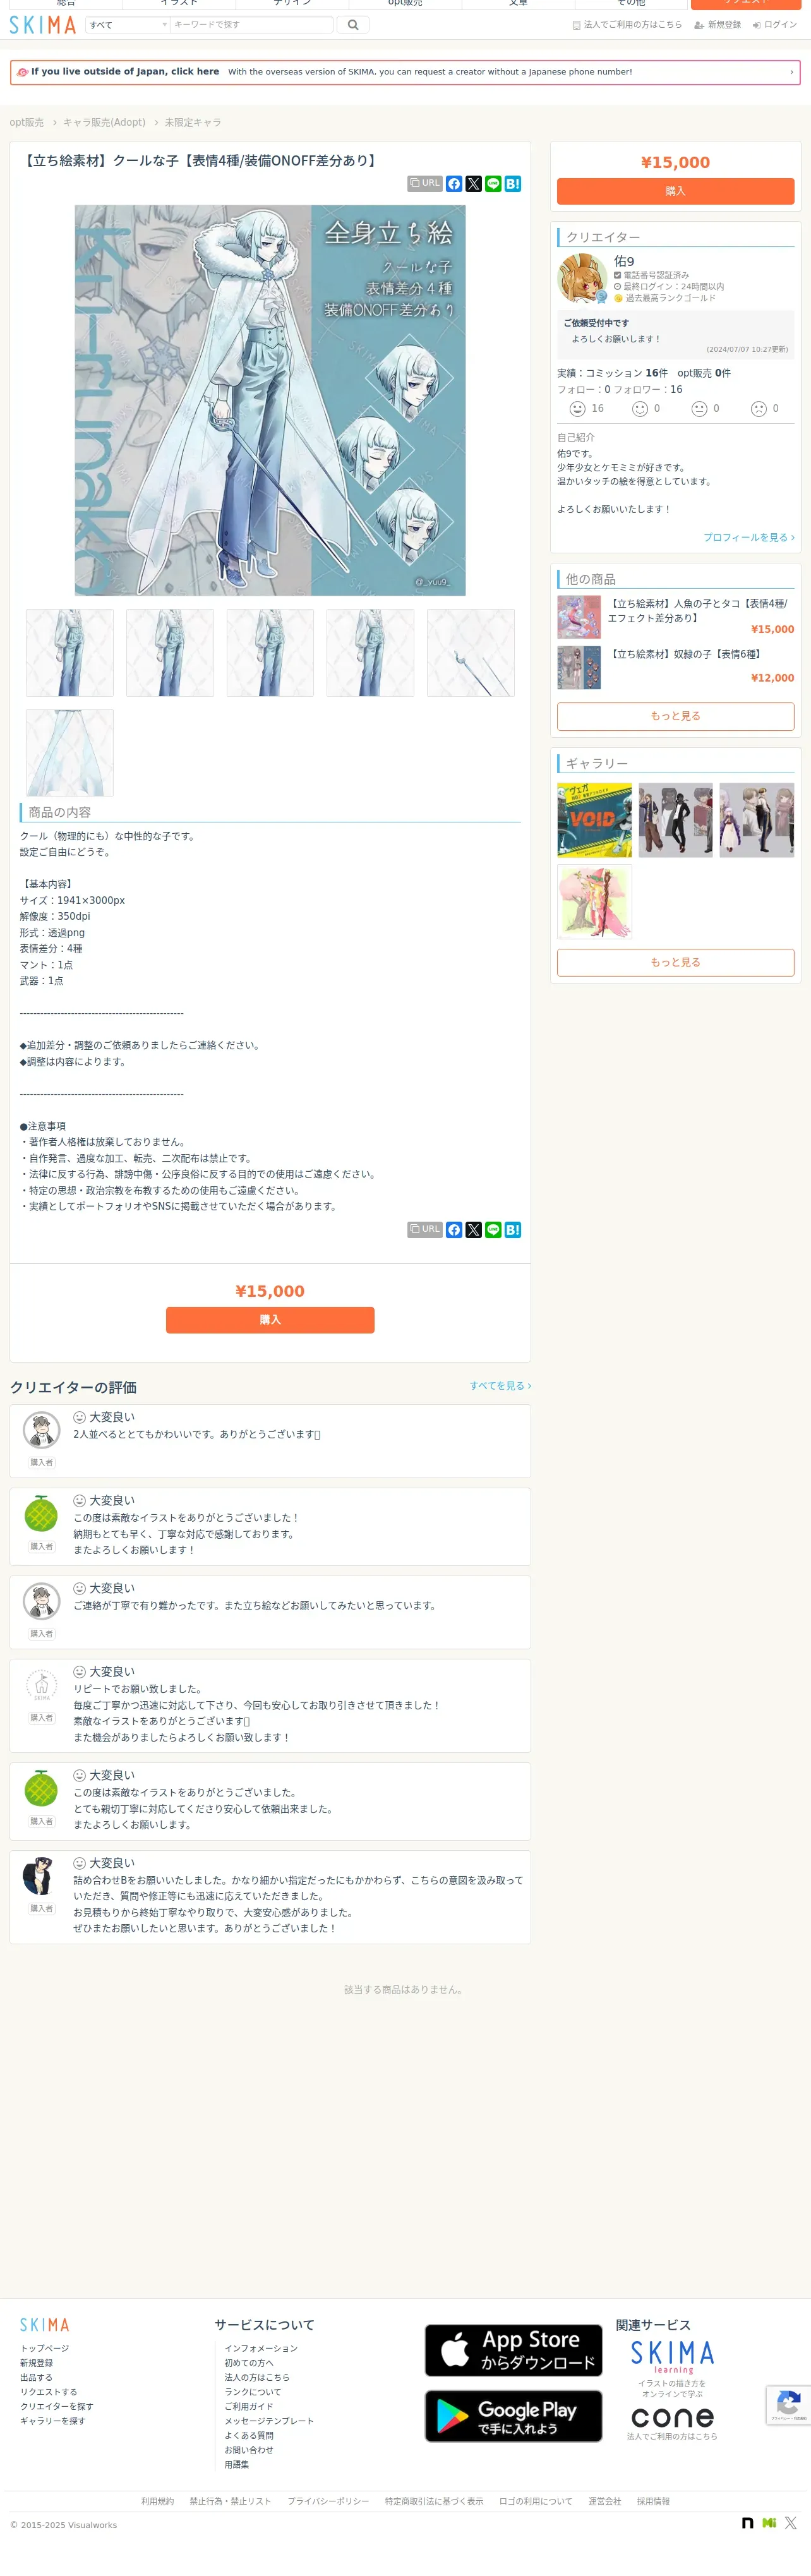Click すべてを見る reviews link

click(x=500, y=1386)
